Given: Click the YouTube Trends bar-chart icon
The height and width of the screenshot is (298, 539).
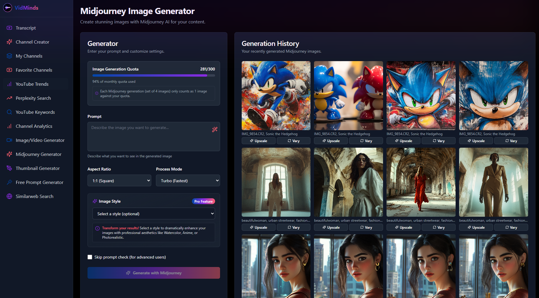Looking at the screenshot, I should coord(9,84).
